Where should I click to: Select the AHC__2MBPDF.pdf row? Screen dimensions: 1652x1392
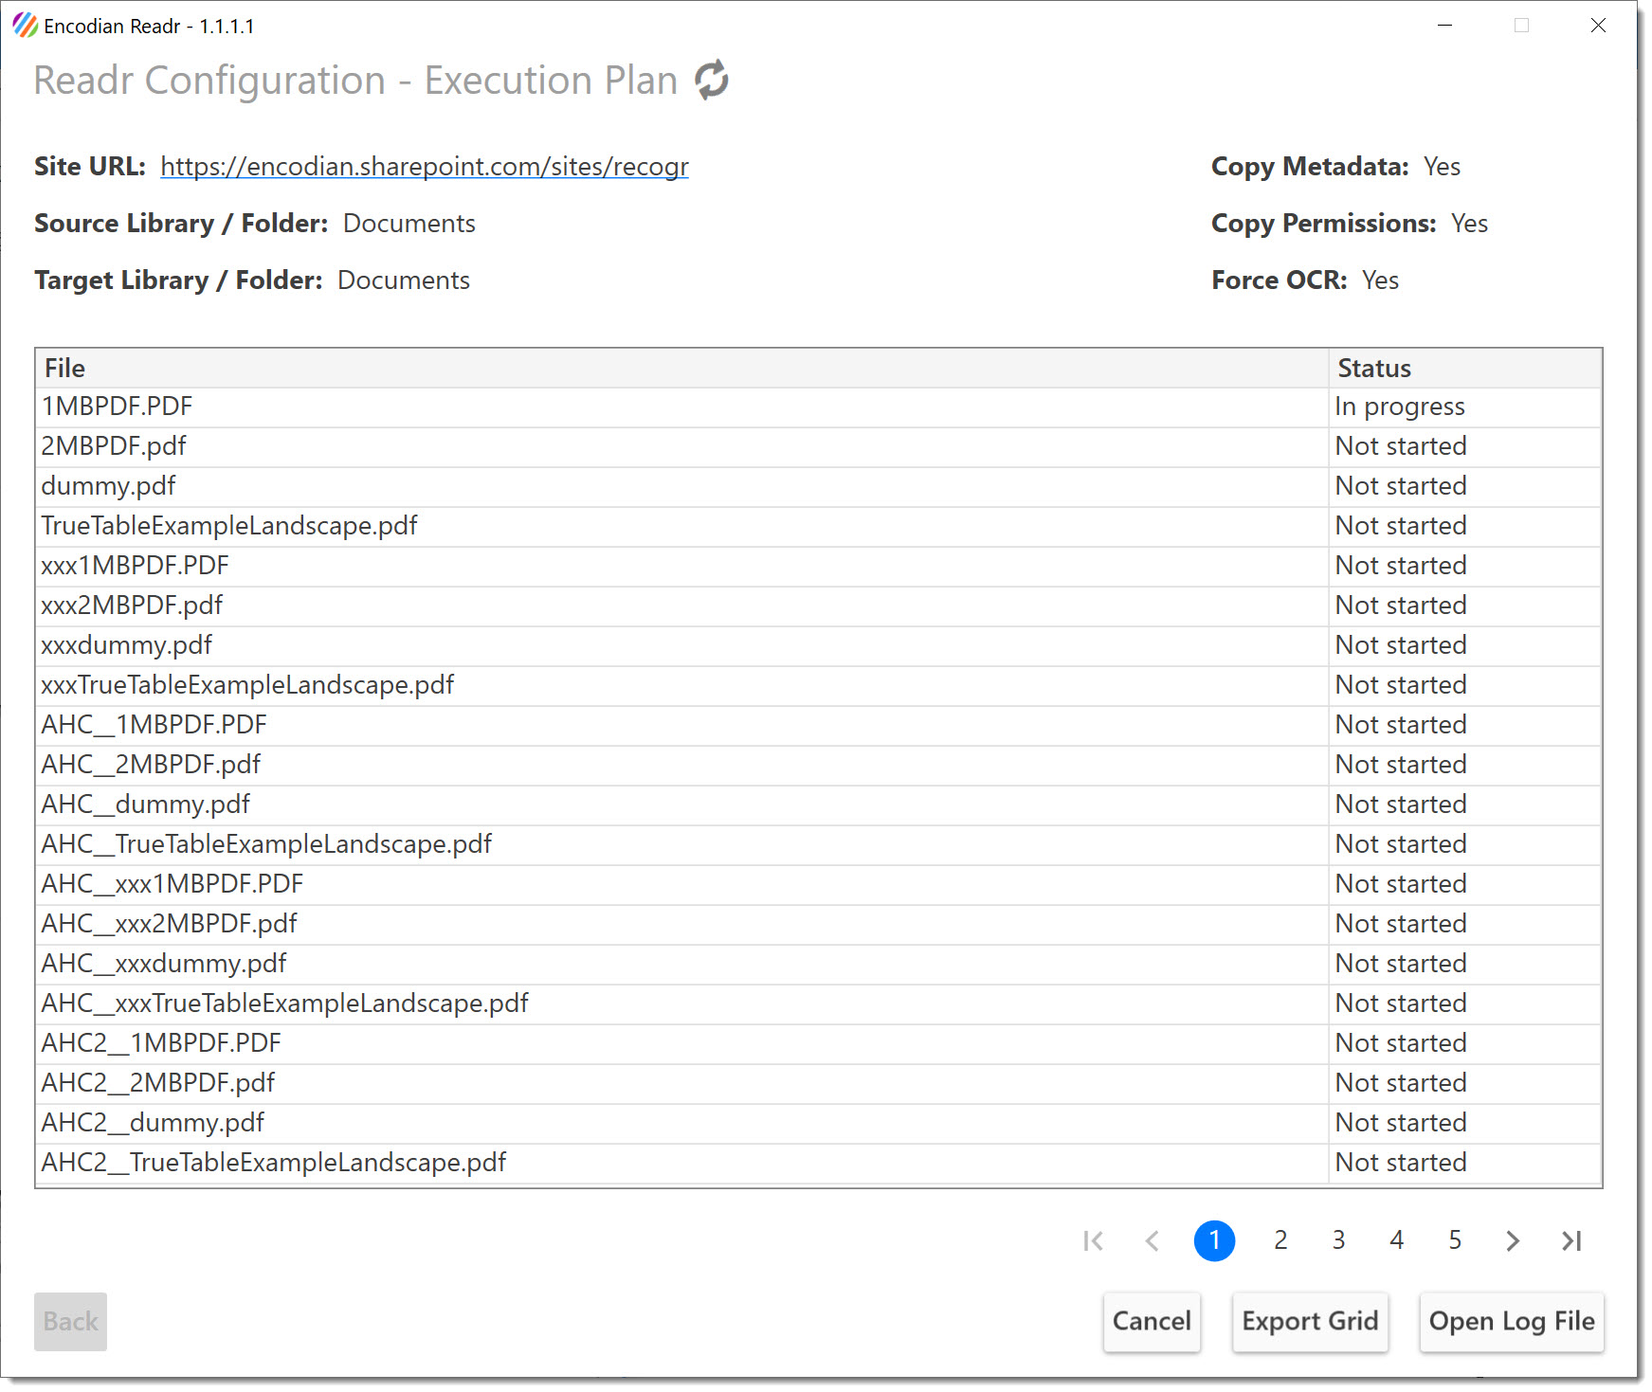pyautogui.click(x=818, y=765)
